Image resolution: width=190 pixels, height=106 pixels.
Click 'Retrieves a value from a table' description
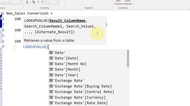pos(50,41)
